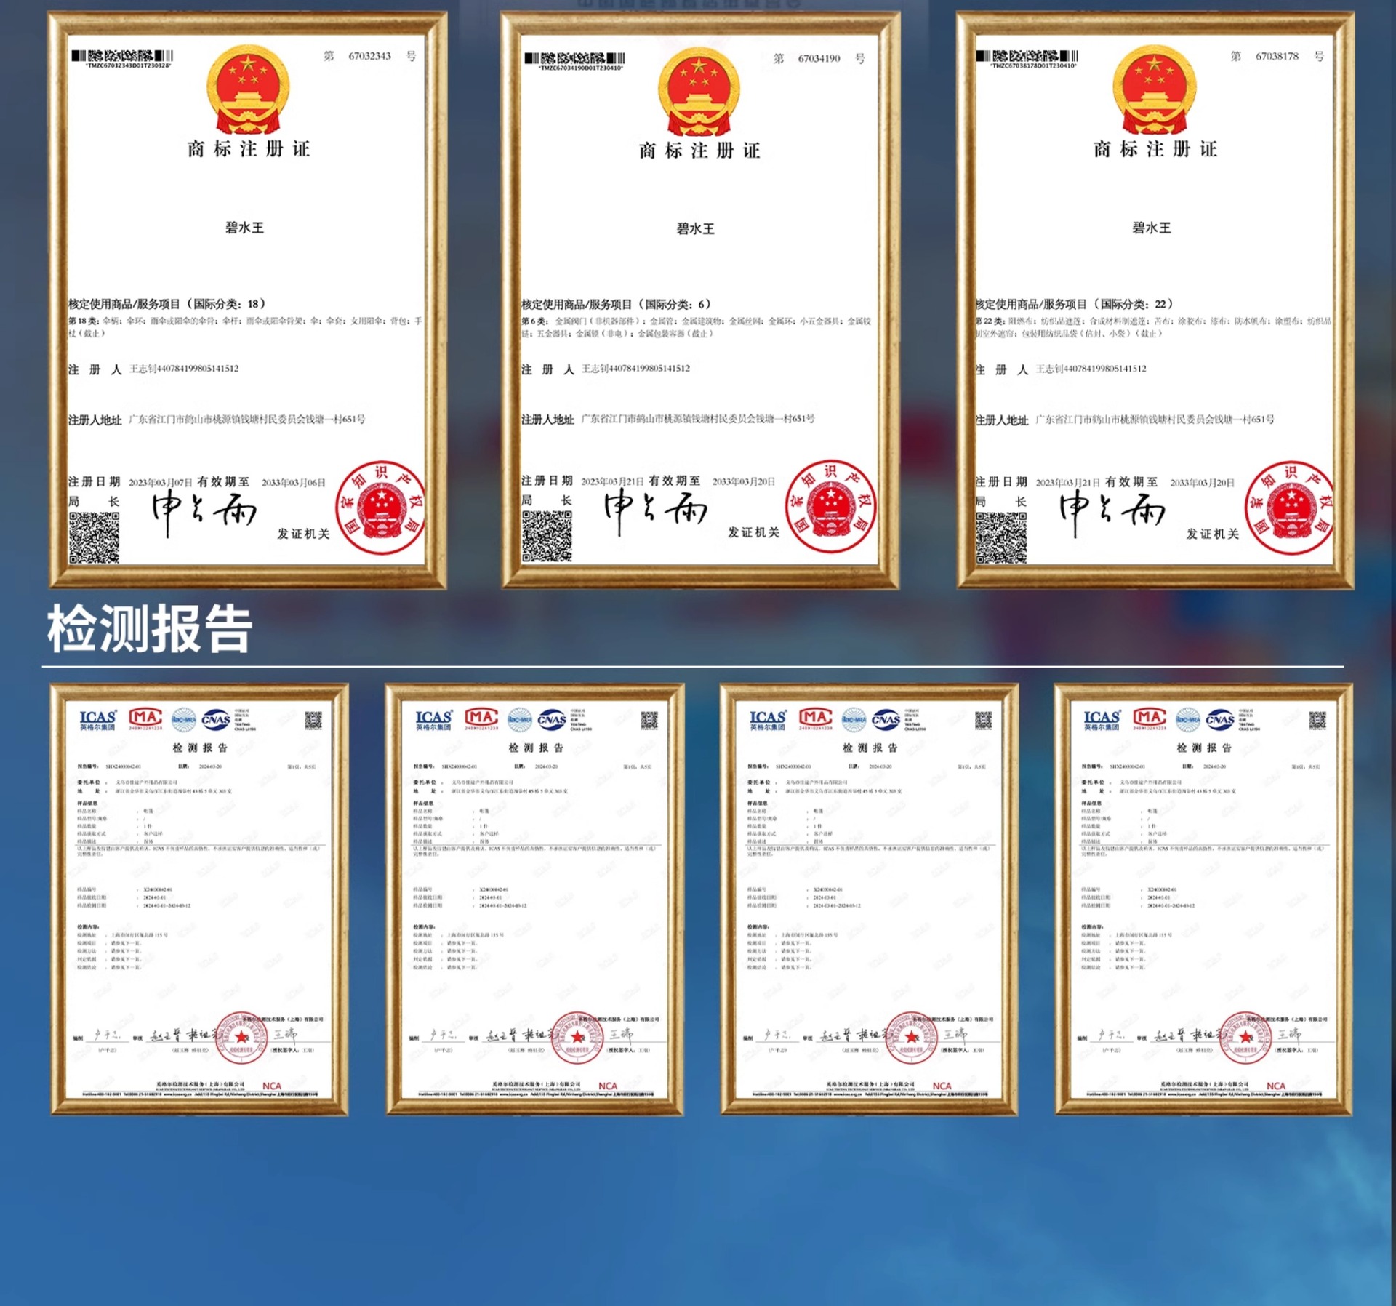The width and height of the screenshot is (1396, 1306).
Task: Click the red IP office seal on certificate 67032343
Action: click(x=380, y=507)
